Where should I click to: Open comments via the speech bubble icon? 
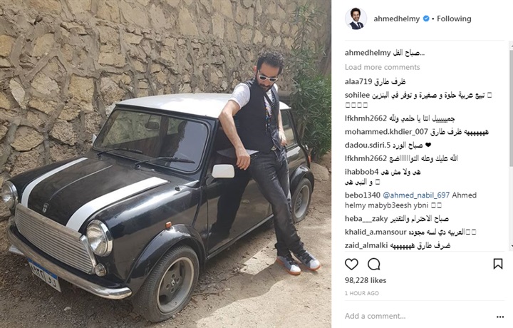point(373,264)
